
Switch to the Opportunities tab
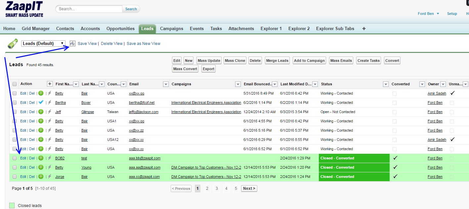[120, 28]
